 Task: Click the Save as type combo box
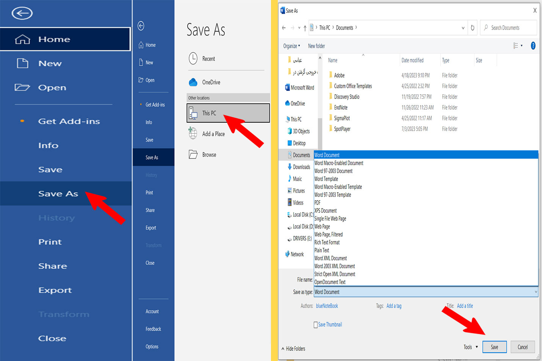(x=426, y=292)
